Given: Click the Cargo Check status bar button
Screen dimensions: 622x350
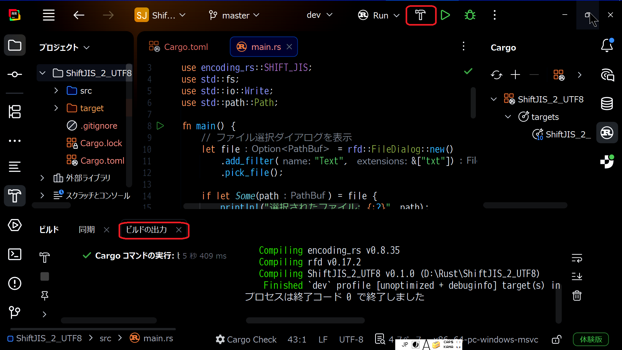Looking at the screenshot, I should [246, 339].
